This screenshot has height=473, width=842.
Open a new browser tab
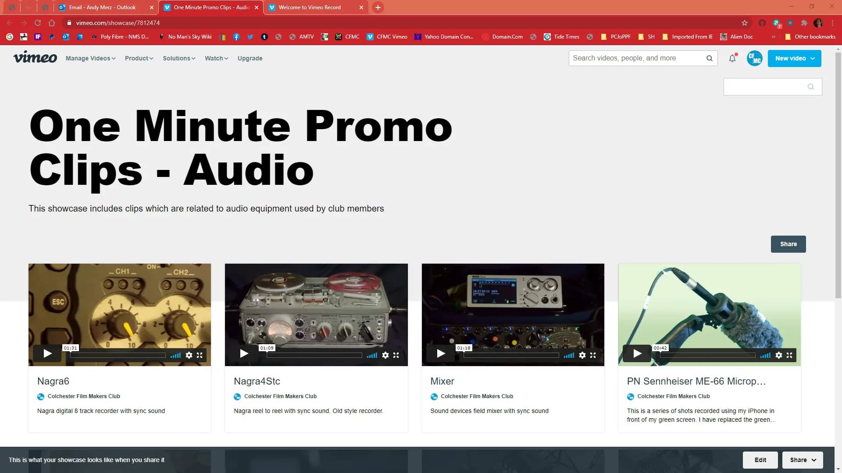tap(378, 7)
